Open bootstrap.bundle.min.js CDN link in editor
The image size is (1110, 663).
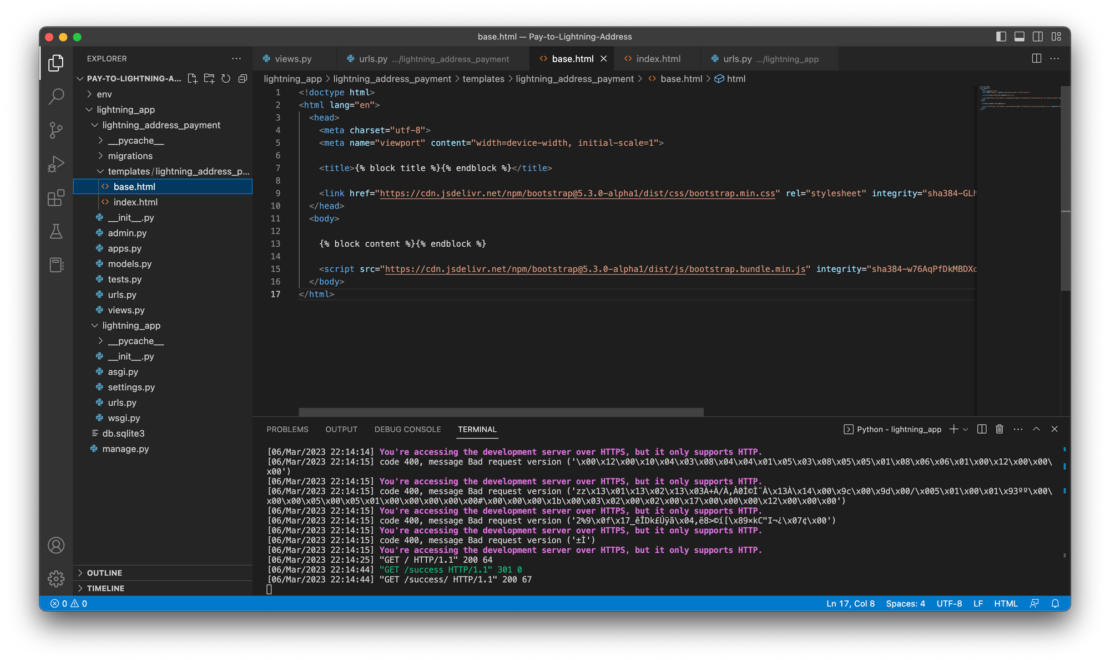[595, 269]
